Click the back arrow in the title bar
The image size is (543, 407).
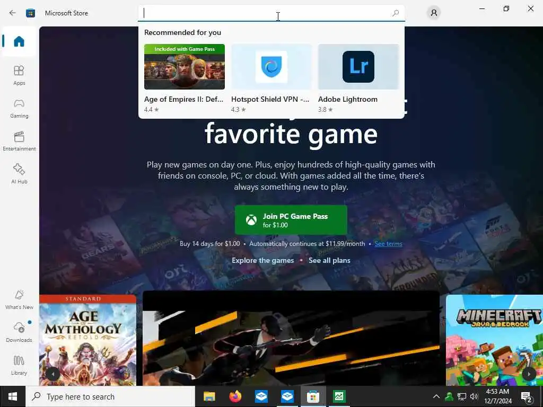tap(13, 13)
